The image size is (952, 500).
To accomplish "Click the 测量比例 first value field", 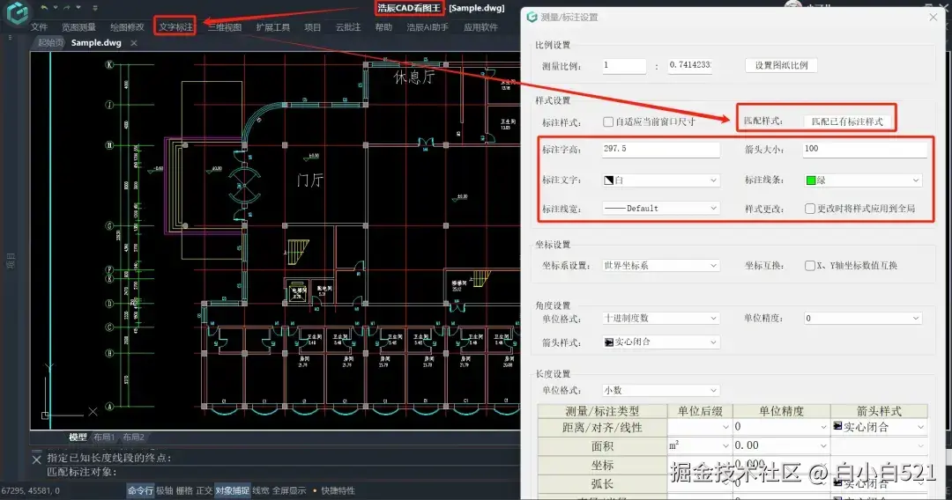I will coord(624,65).
